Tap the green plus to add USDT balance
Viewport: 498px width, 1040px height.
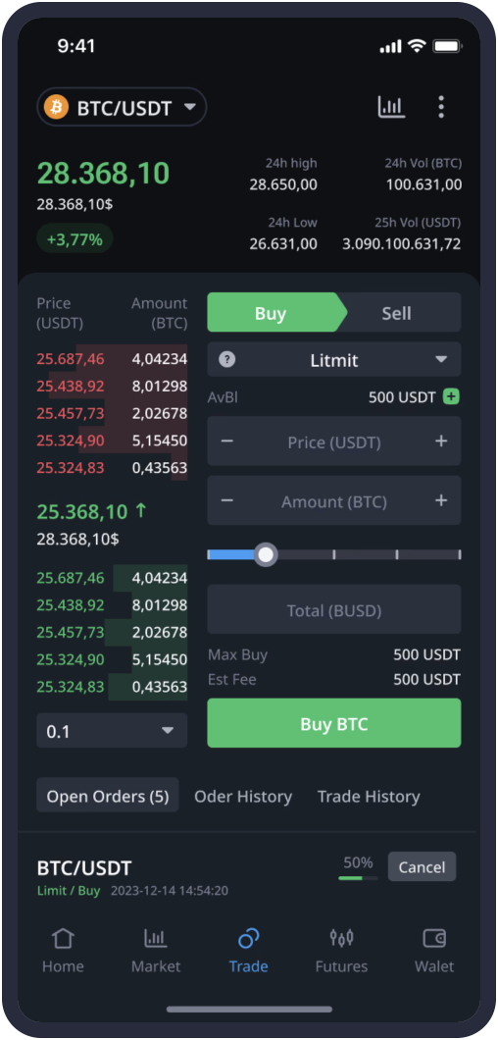tap(452, 397)
